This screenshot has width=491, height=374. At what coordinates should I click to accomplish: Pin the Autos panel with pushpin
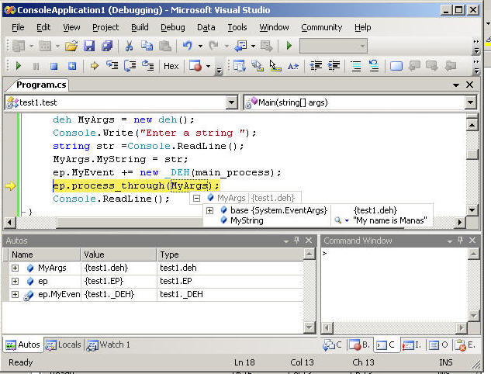pyautogui.click(x=296, y=241)
